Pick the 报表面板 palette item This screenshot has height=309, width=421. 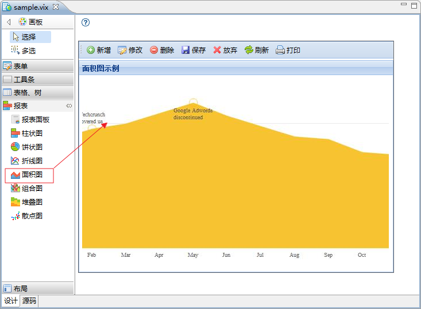[x=30, y=119]
